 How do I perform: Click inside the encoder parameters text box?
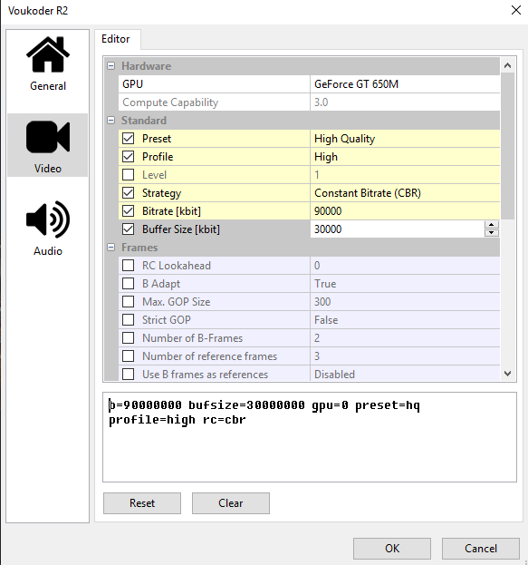310,437
